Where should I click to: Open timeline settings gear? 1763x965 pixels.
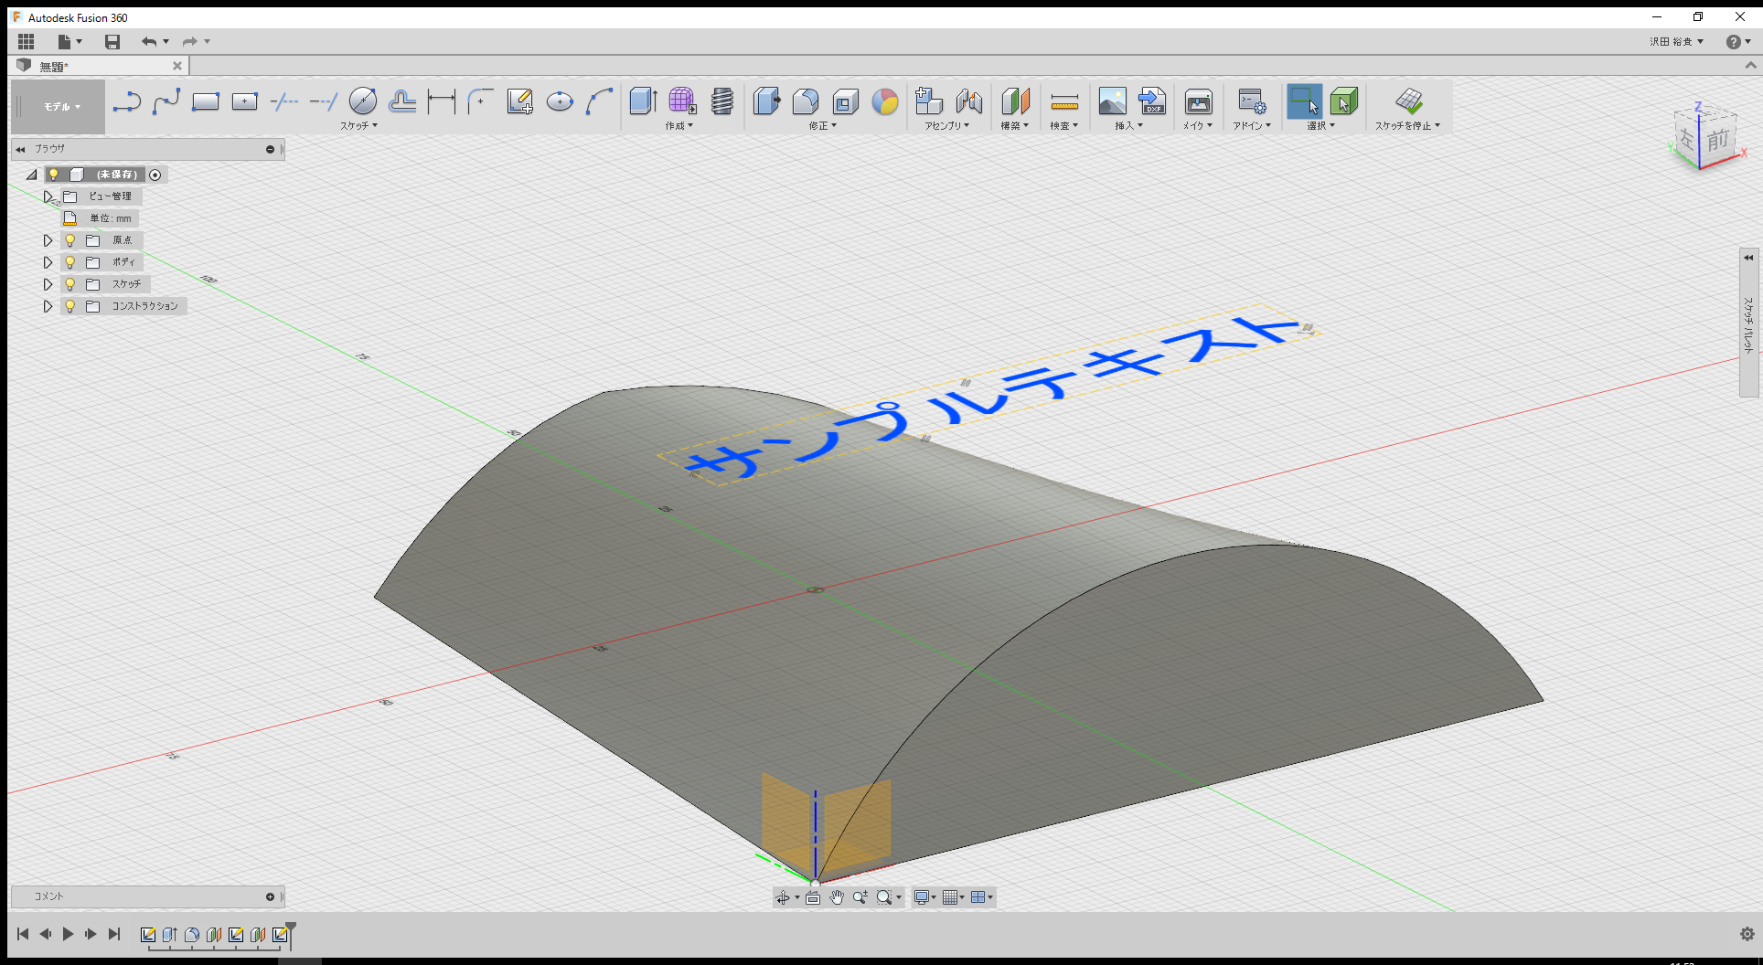[x=1747, y=934]
